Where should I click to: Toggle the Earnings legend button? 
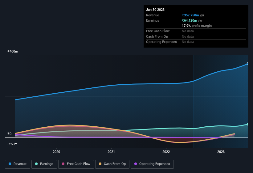pos(44,164)
